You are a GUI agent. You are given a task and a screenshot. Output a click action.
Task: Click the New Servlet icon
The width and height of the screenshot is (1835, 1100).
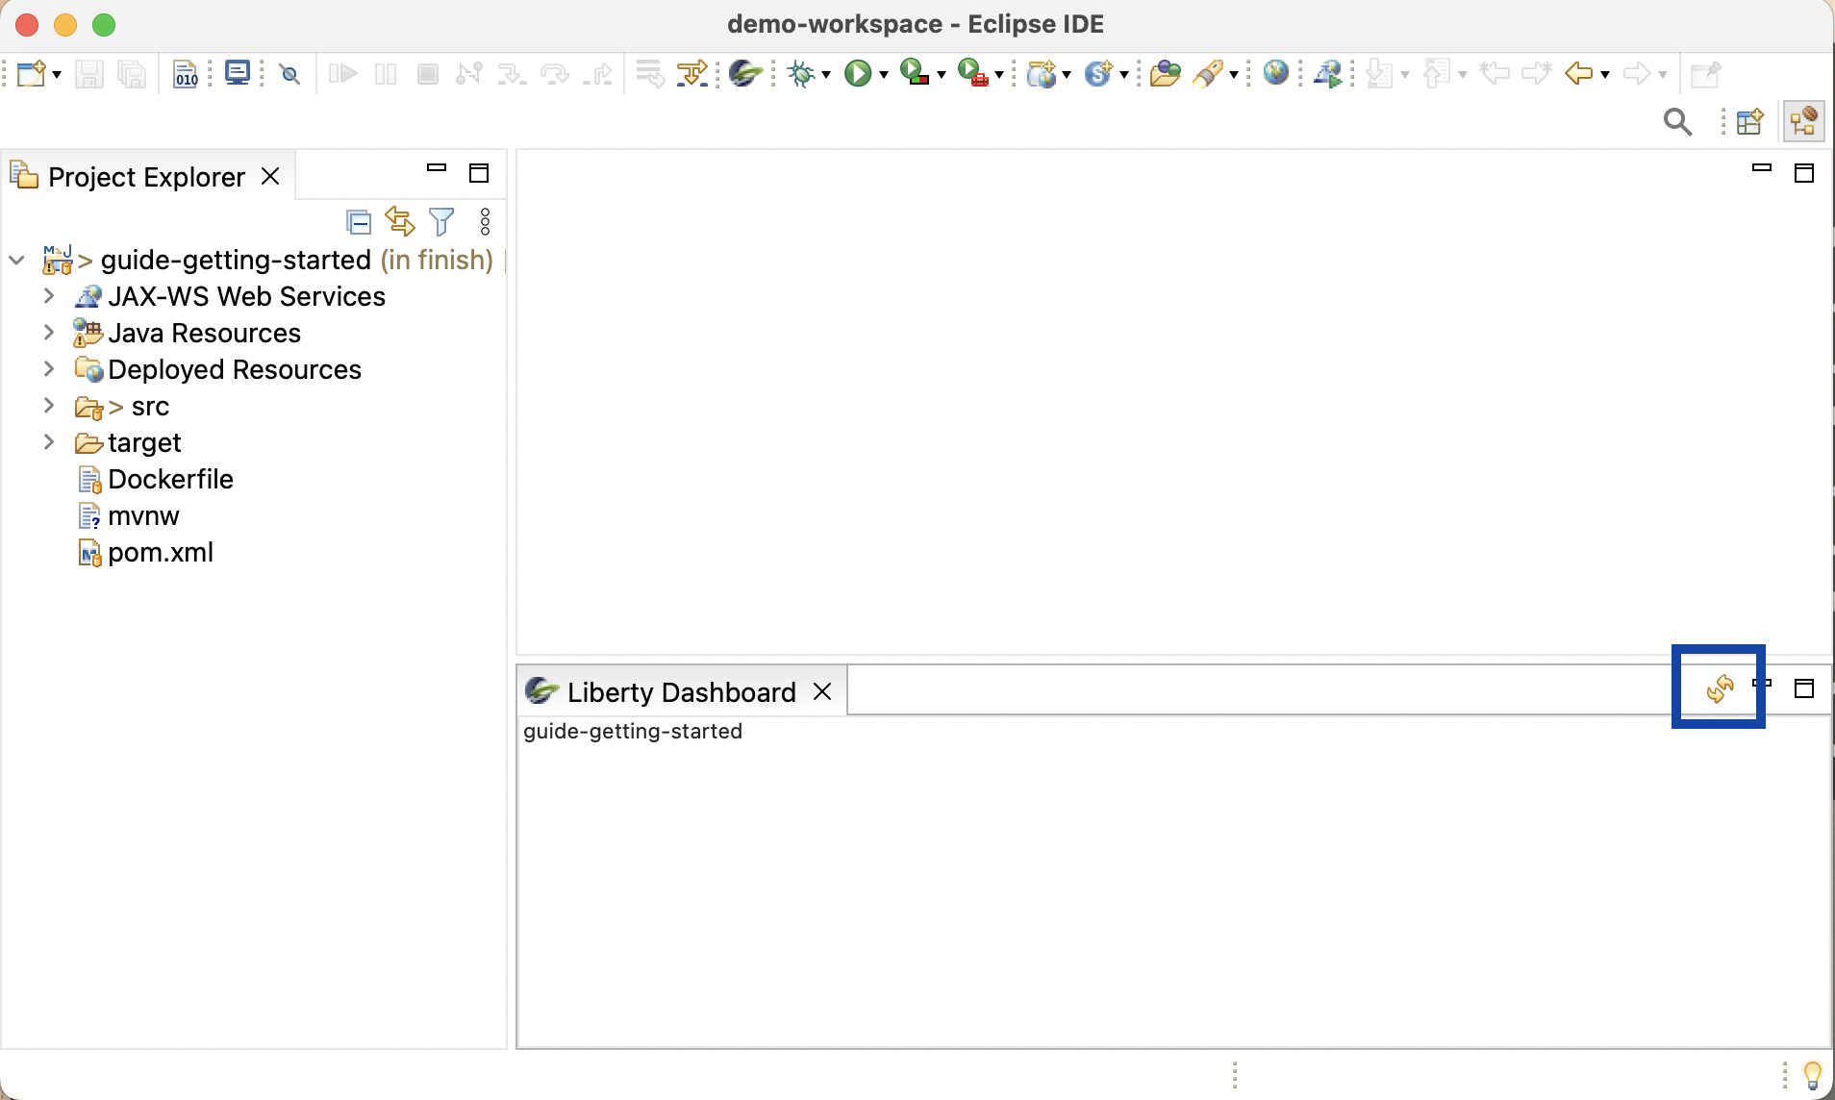point(1098,74)
